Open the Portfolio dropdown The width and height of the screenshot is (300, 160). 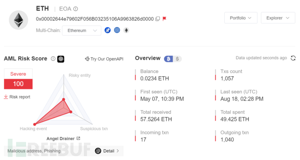[241, 18]
